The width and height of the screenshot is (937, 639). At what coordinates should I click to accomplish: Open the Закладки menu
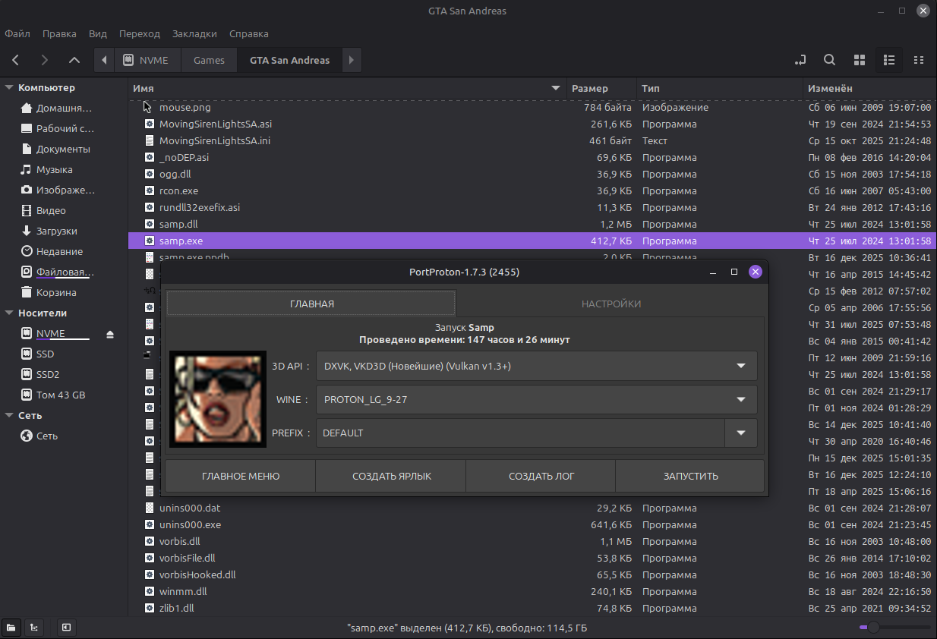194,33
